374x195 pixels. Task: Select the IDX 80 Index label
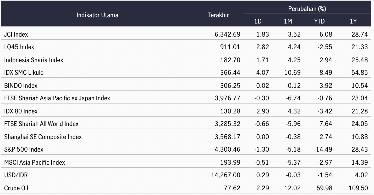pyautogui.click(x=21, y=111)
